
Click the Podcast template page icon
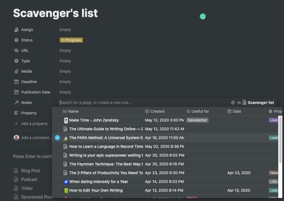[16, 179]
